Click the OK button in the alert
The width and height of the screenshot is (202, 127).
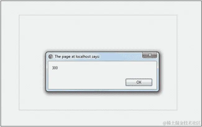pos(139,82)
